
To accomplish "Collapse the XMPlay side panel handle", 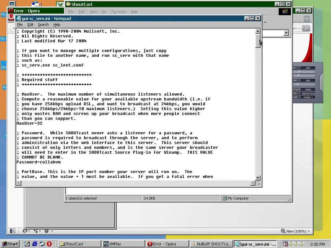I will click(321, 83).
